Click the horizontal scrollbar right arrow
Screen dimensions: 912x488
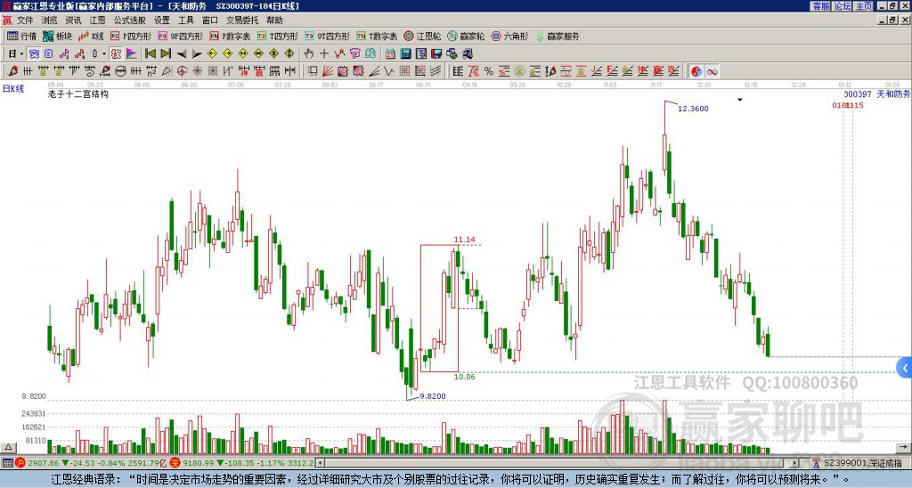795,463
